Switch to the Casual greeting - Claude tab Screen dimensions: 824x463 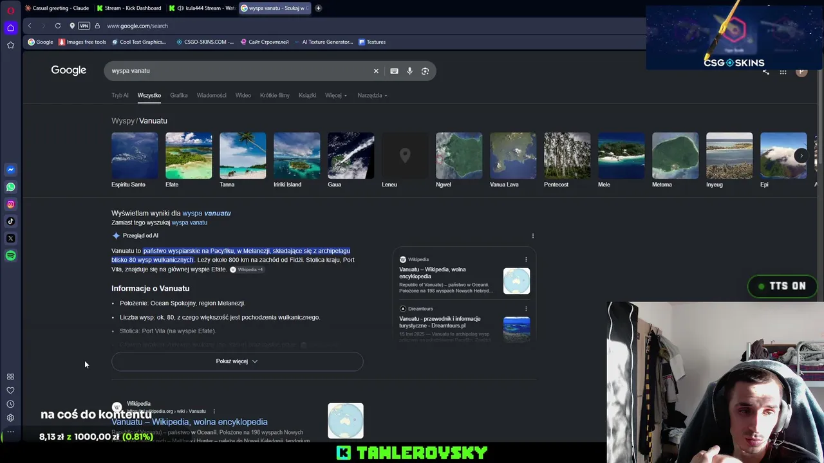click(57, 8)
